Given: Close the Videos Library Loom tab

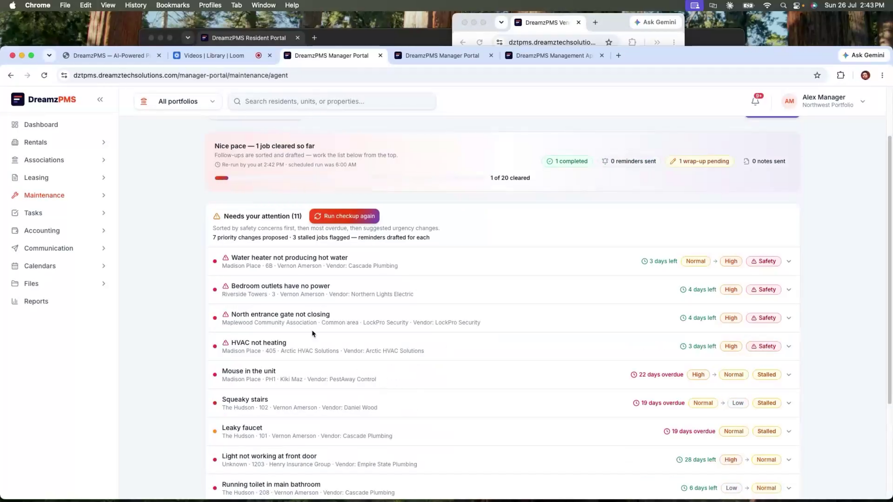Looking at the screenshot, I should (270, 55).
